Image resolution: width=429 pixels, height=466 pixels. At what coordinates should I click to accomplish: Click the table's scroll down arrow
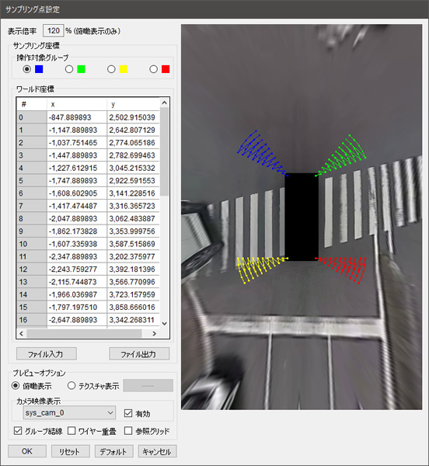pos(165,323)
